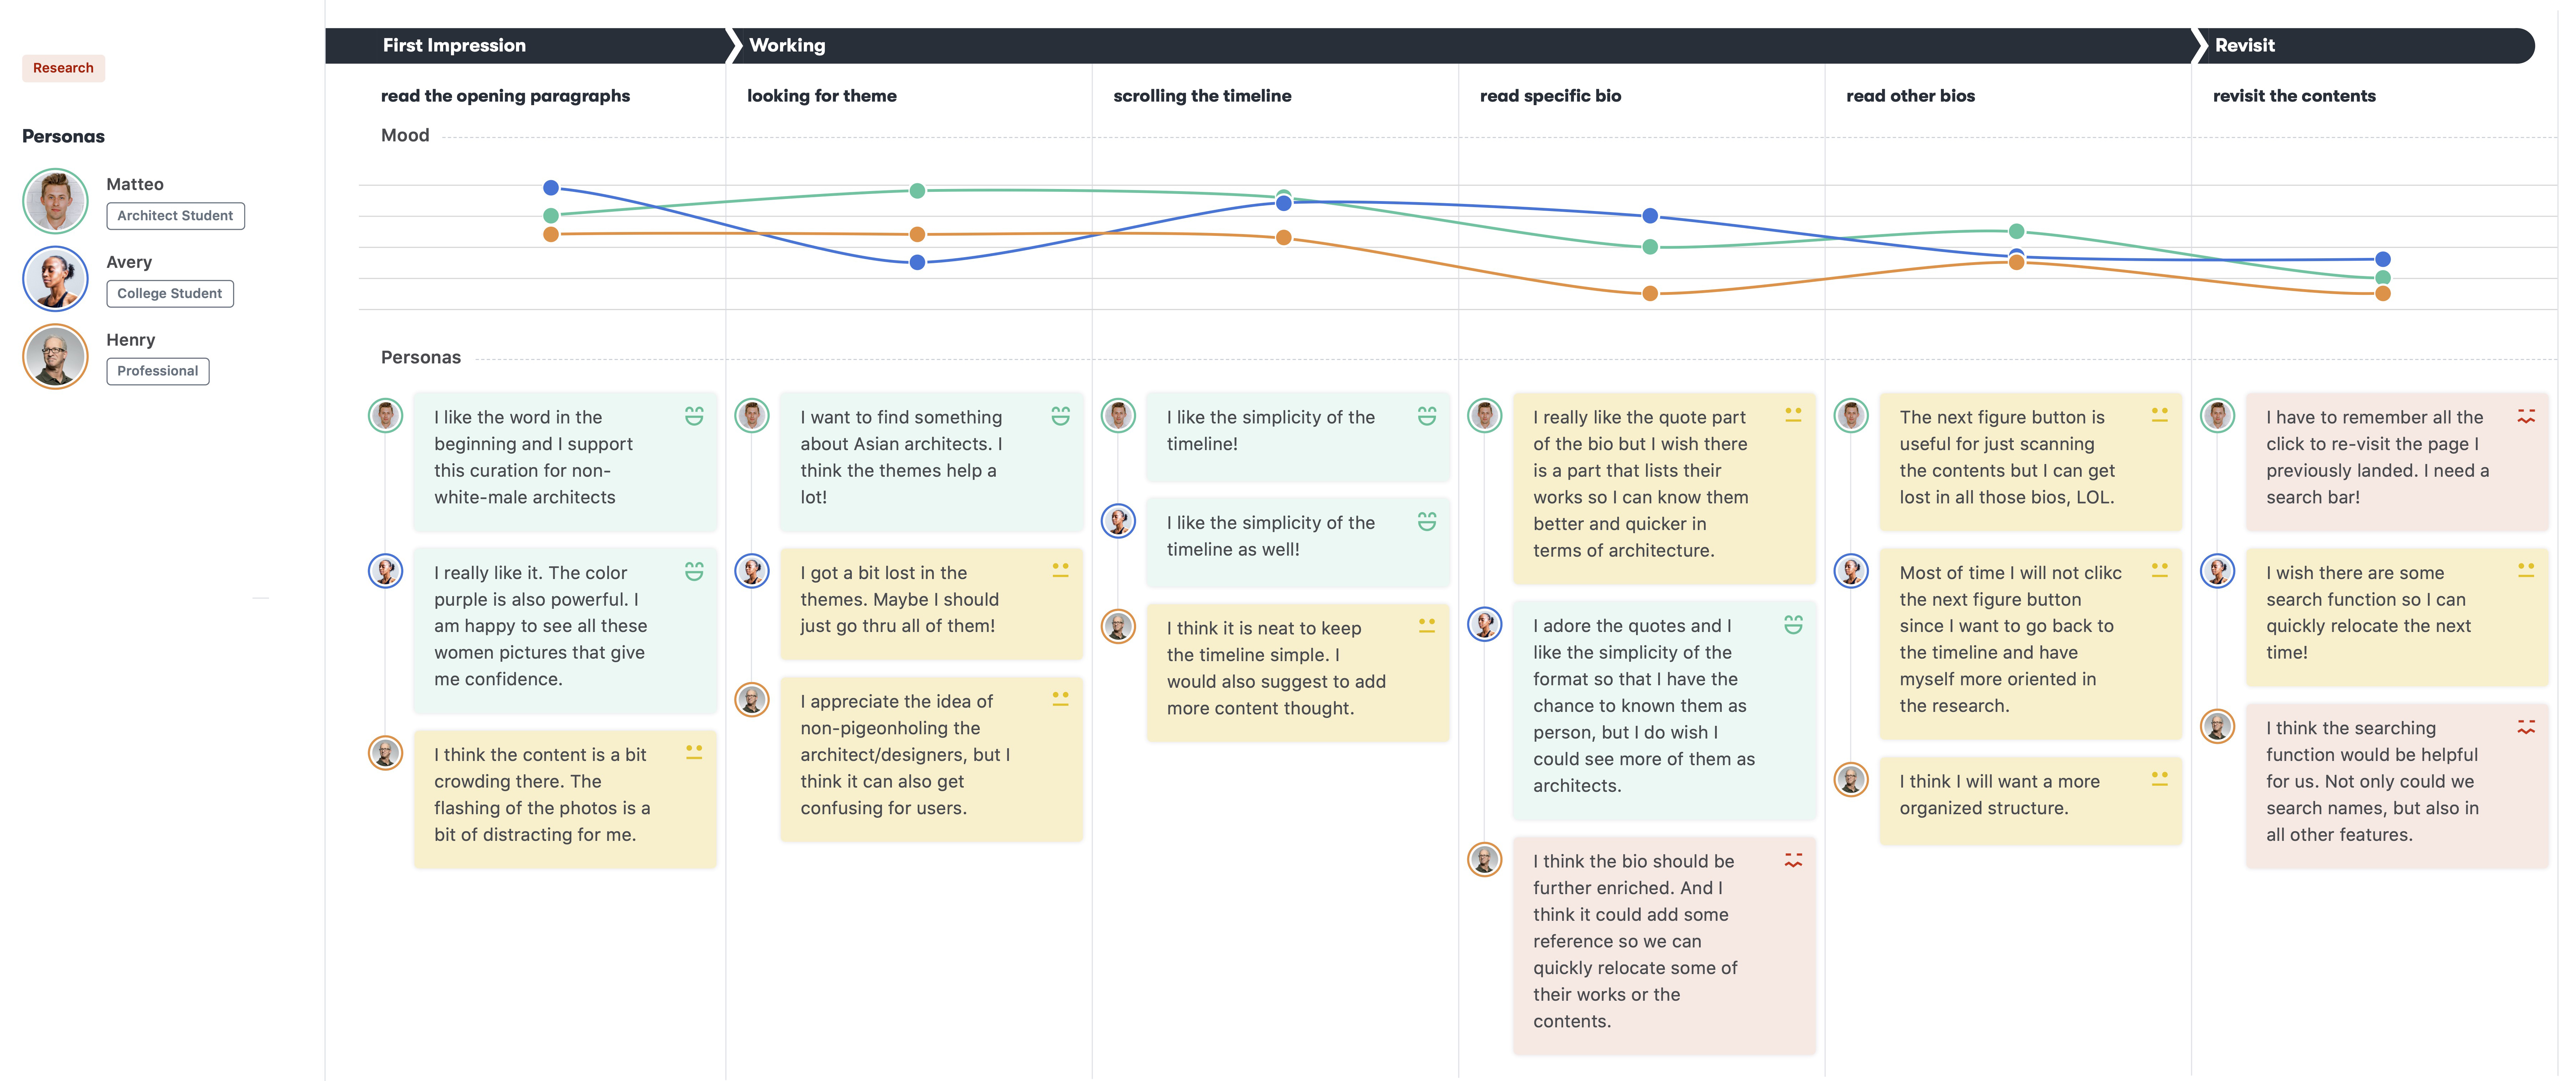The height and width of the screenshot is (1081, 2576).
Task: Open the "Working" phase tab
Action: (787, 46)
